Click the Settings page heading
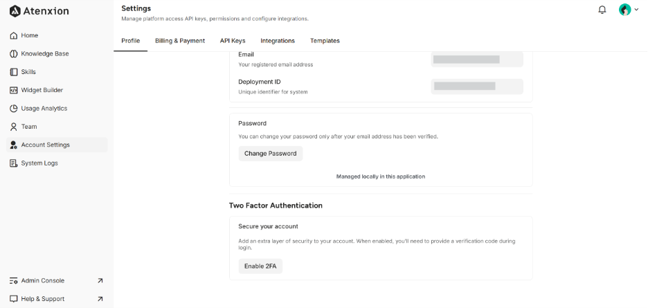This screenshot has width=648, height=308. [136, 8]
